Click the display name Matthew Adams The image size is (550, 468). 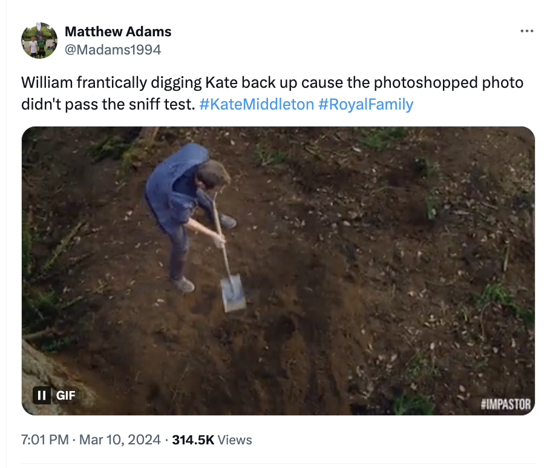pos(117,31)
